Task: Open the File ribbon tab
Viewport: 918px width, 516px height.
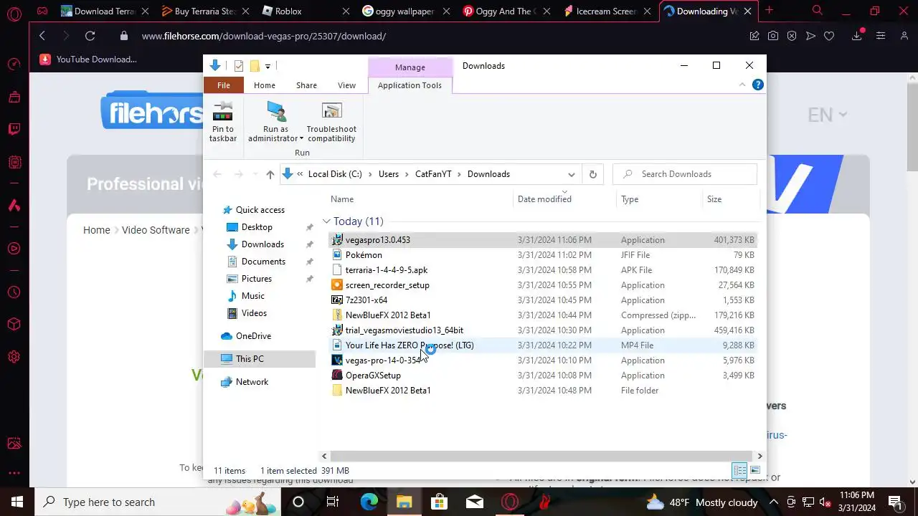Action: tap(224, 85)
